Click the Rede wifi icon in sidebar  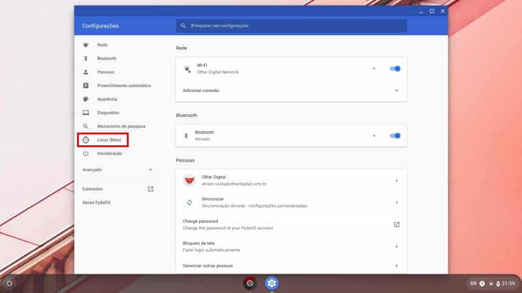[x=86, y=45]
